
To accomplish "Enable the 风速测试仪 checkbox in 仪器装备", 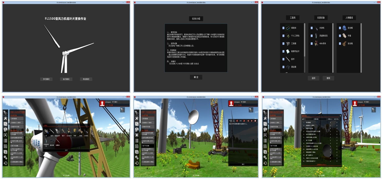I will point(312,36).
